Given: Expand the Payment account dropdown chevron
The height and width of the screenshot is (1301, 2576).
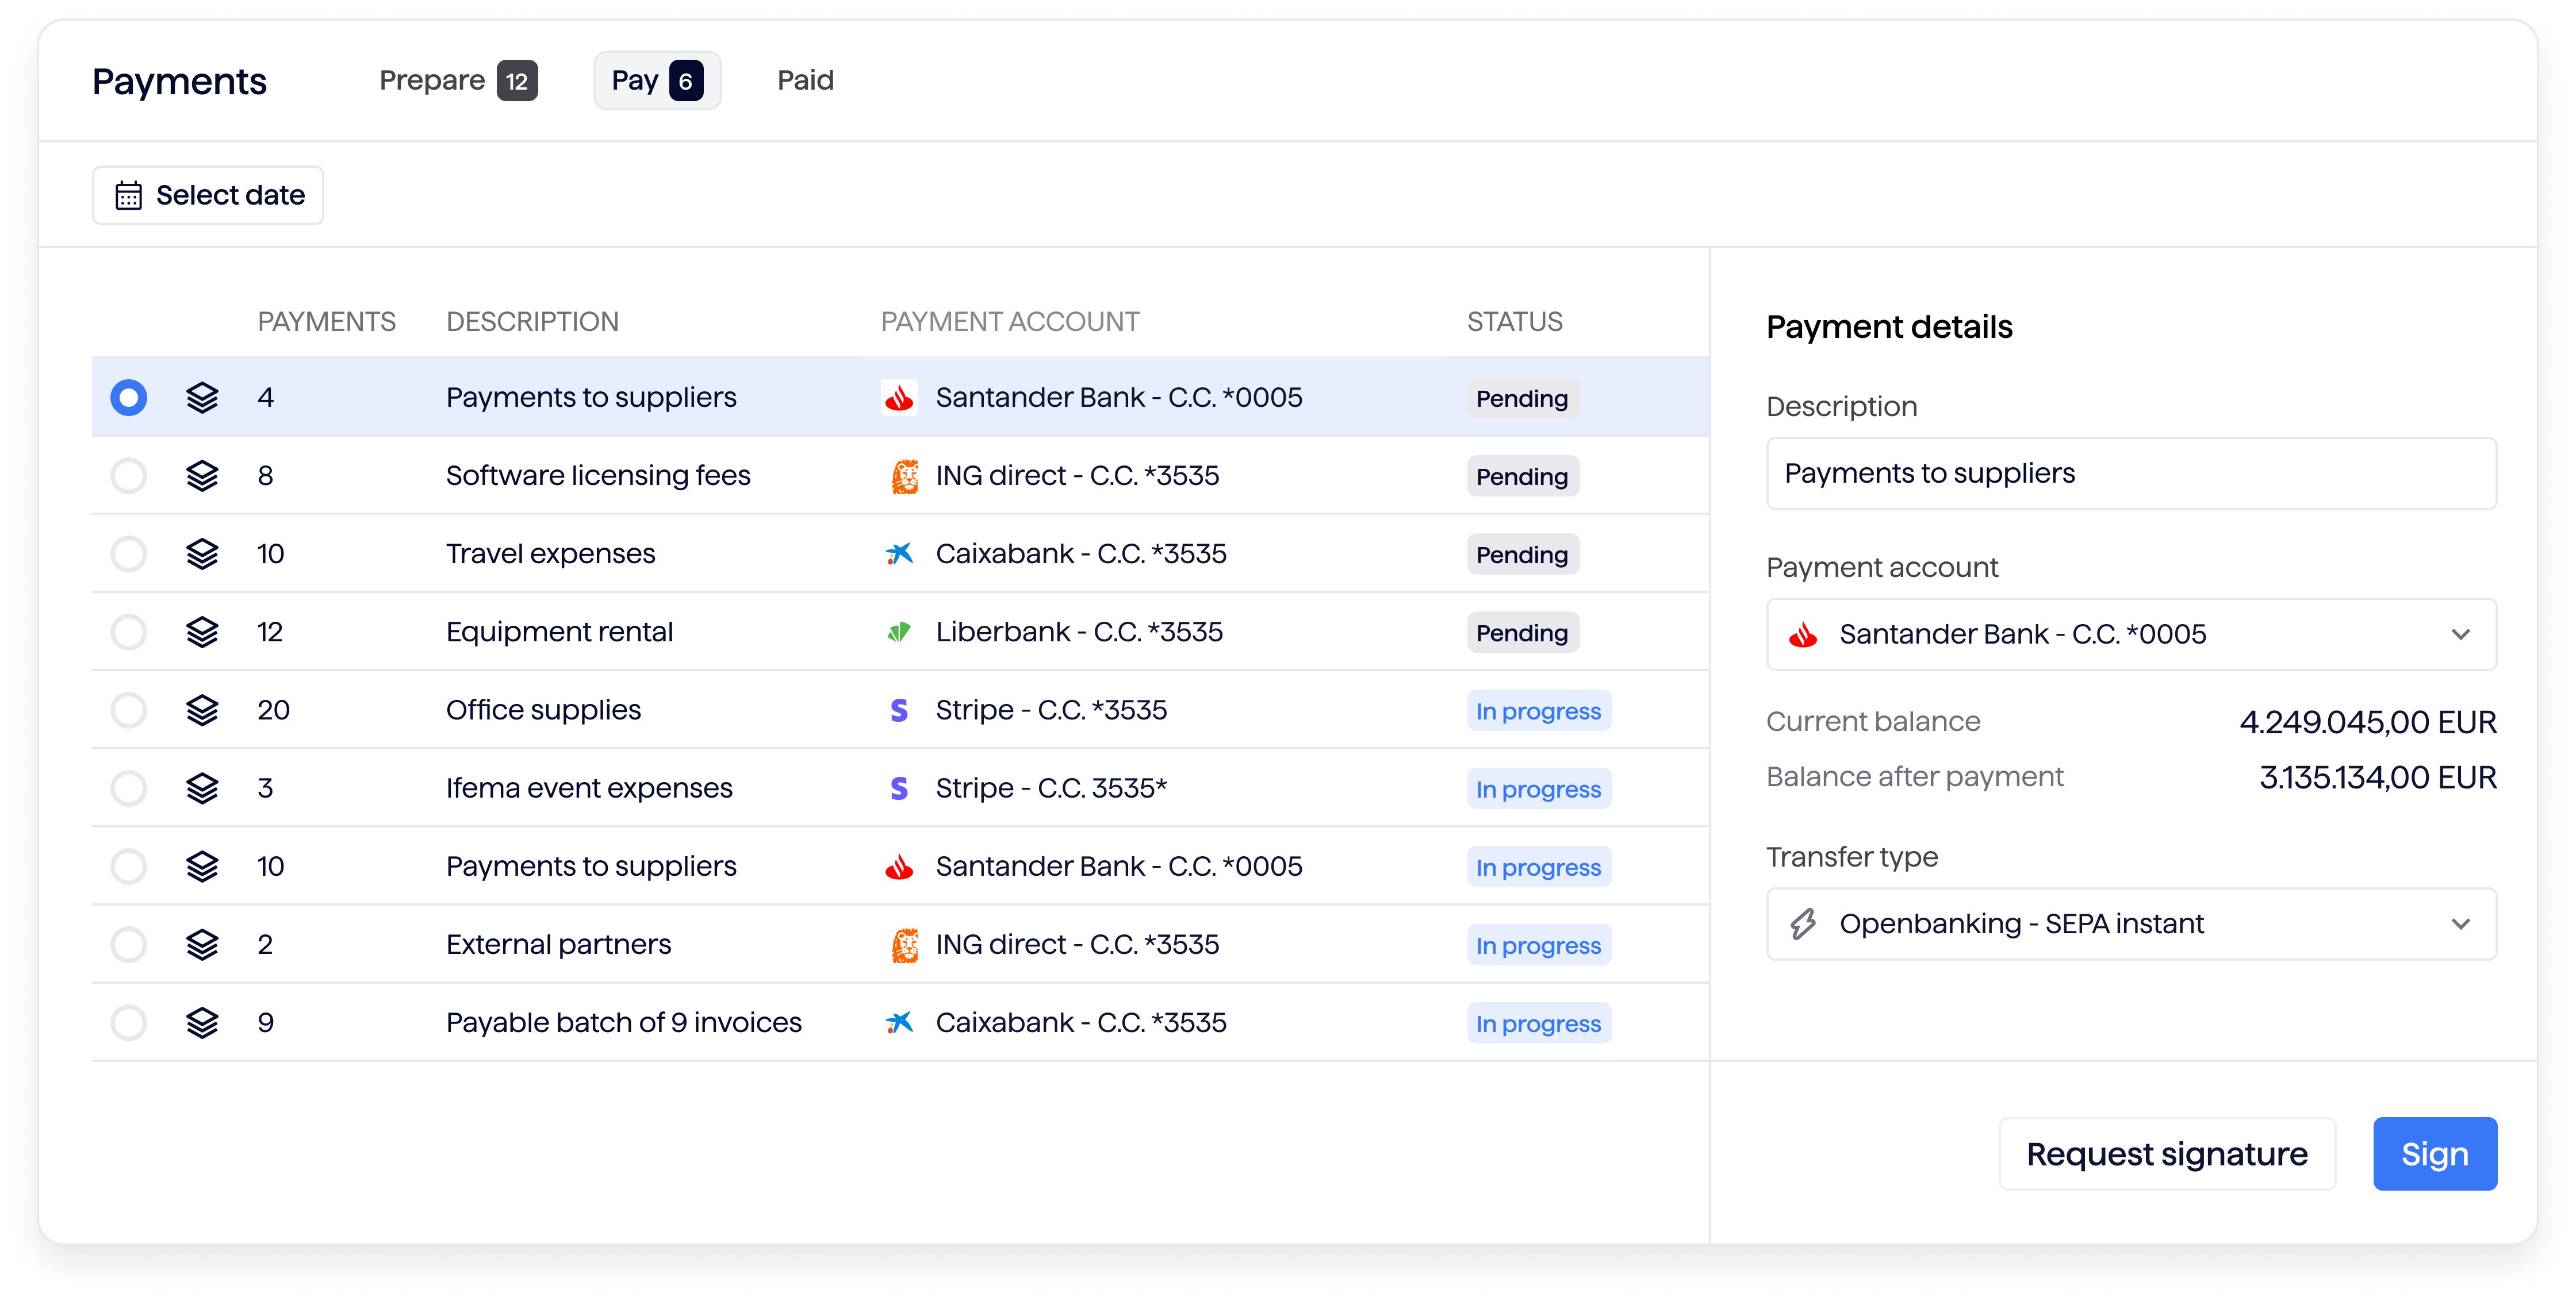Looking at the screenshot, I should coord(2461,634).
